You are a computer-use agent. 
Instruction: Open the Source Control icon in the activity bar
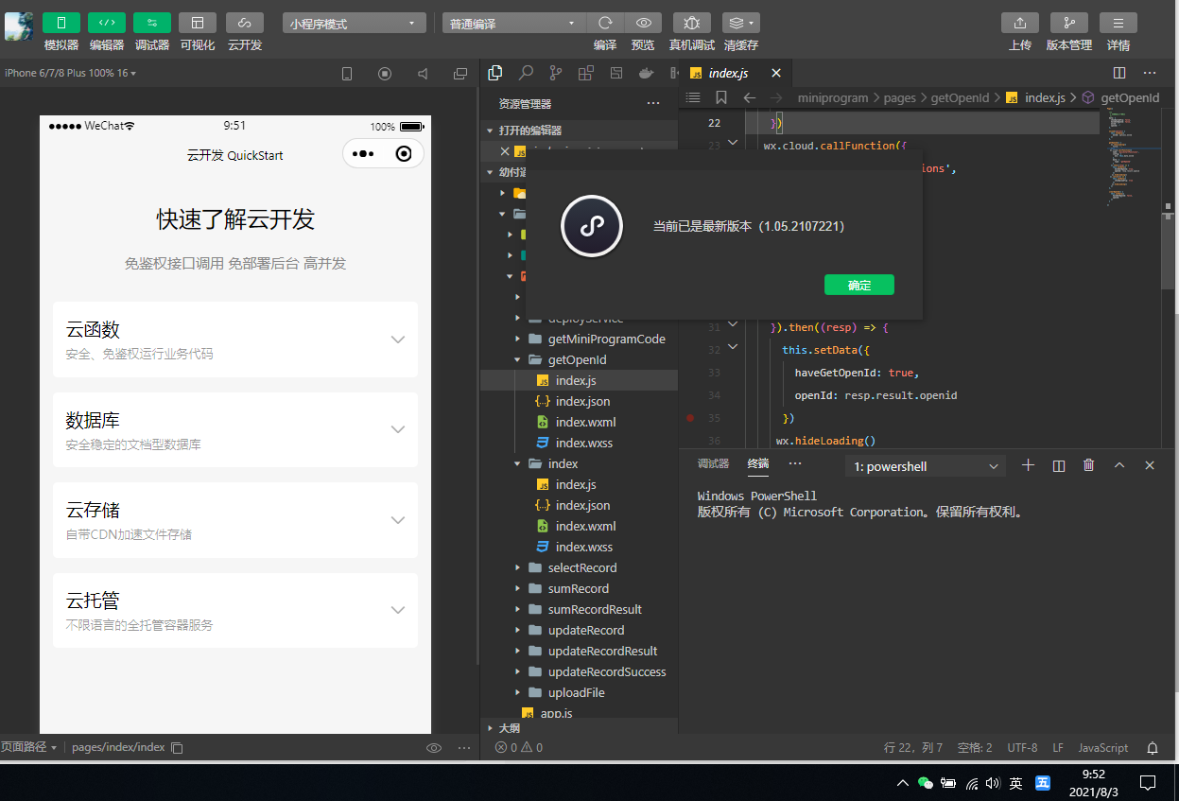tap(556, 72)
